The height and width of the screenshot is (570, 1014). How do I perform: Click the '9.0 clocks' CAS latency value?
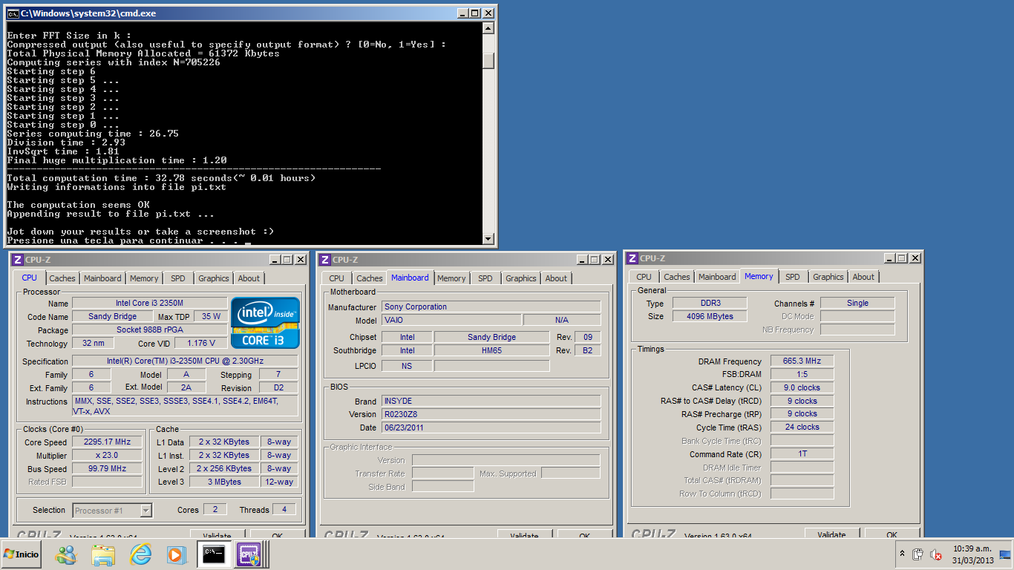(802, 387)
